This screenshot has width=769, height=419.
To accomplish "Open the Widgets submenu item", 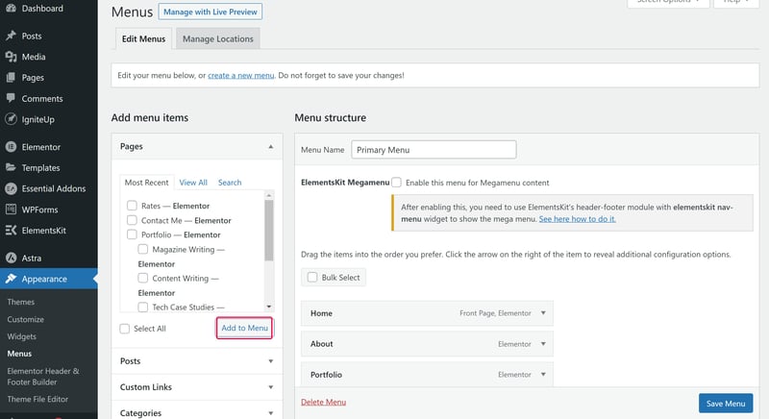I will [21, 336].
